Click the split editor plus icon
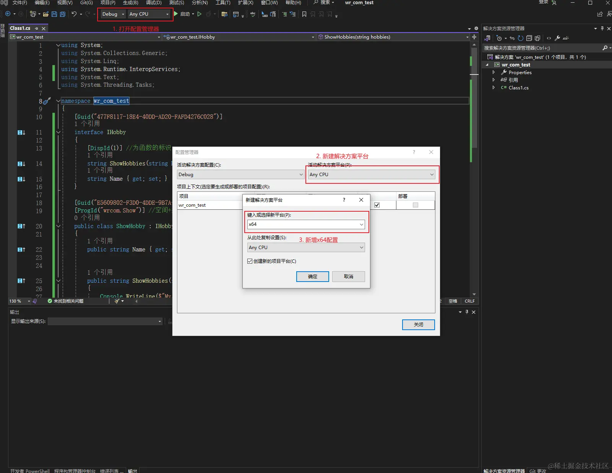The width and height of the screenshot is (612, 473). tap(474, 37)
